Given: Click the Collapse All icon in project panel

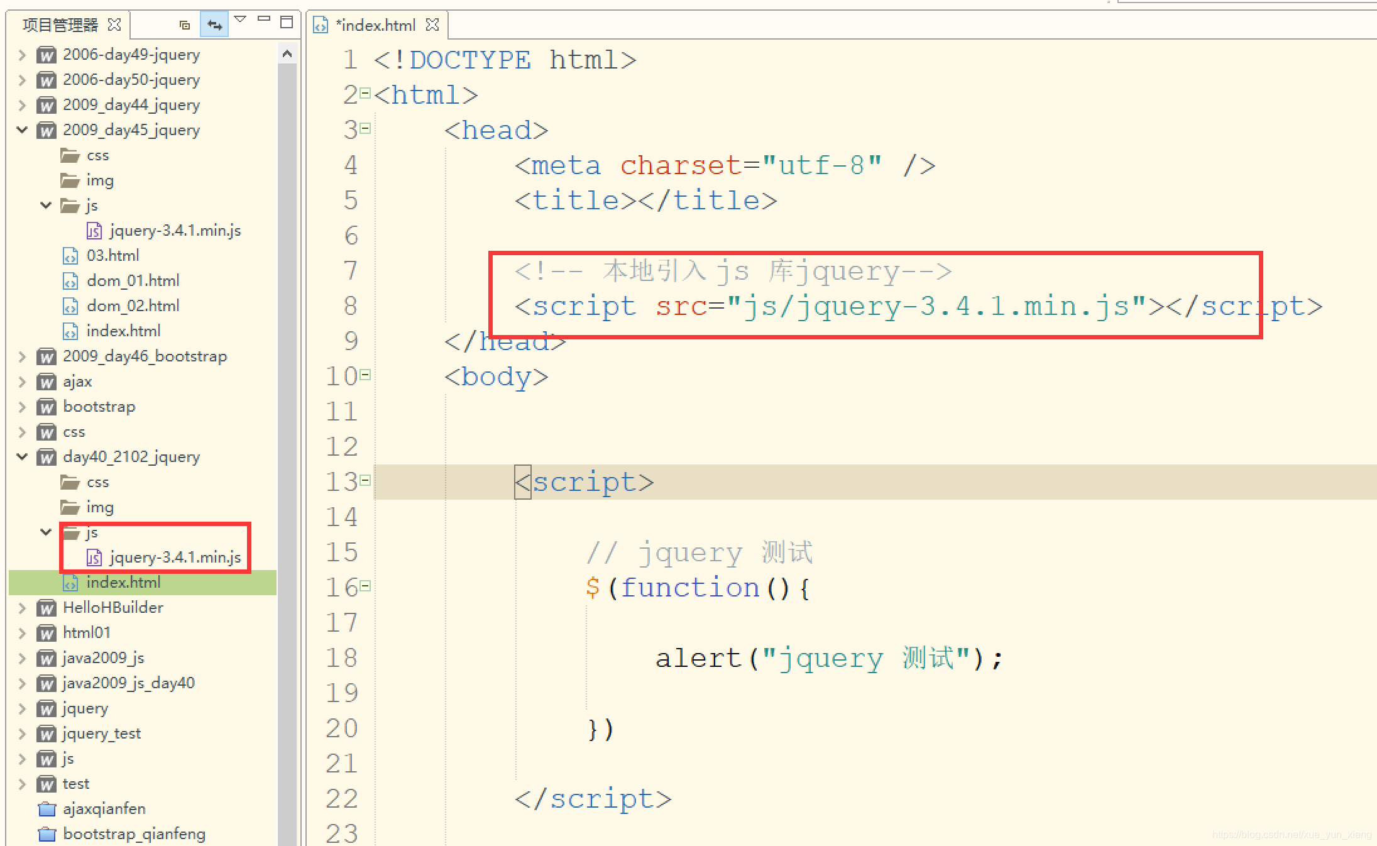Looking at the screenshot, I should [x=184, y=24].
